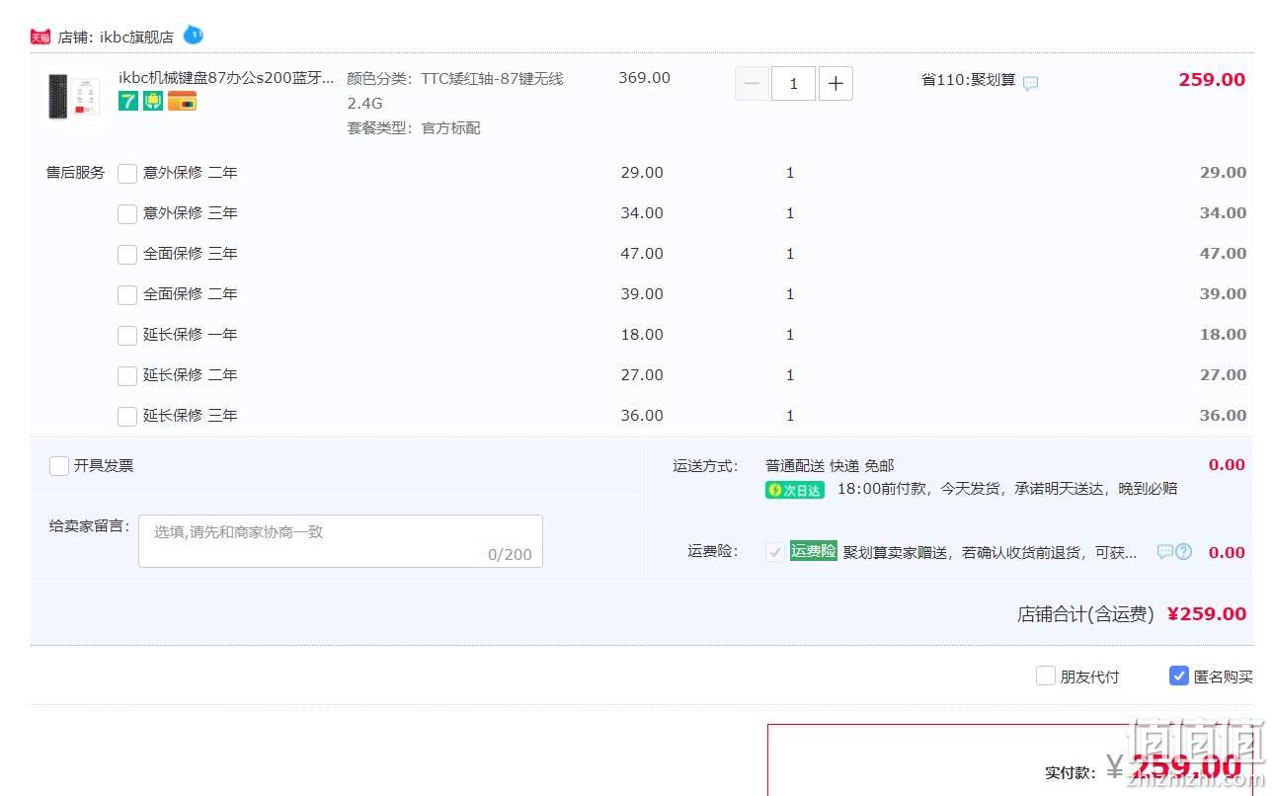Click the 18.00 unit price of 延长保修 一年
Screen dimensions: 1274x796
tap(642, 335)
